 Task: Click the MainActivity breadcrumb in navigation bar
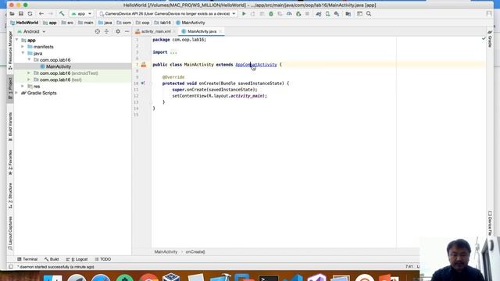193,23
